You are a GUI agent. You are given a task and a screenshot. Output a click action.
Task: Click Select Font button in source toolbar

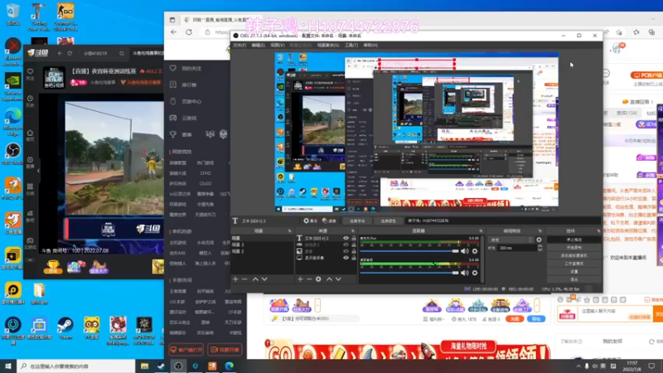point(357,220)
